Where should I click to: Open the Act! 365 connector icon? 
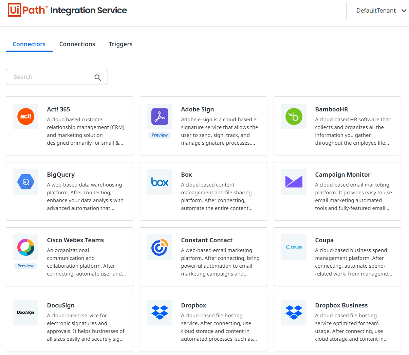[x=26, y=116]
